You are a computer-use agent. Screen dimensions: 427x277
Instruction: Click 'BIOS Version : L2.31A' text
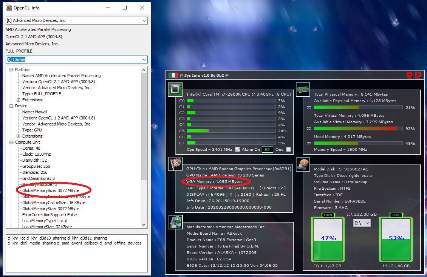point(209,259)
